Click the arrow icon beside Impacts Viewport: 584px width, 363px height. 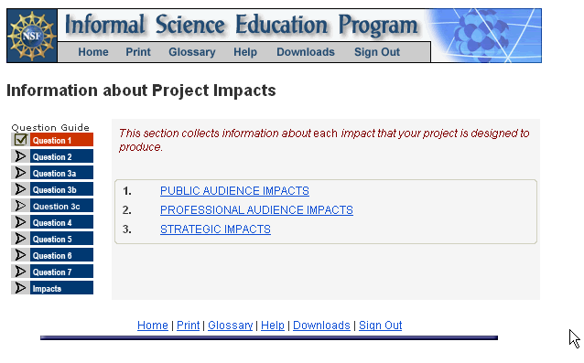pos(20,287)
